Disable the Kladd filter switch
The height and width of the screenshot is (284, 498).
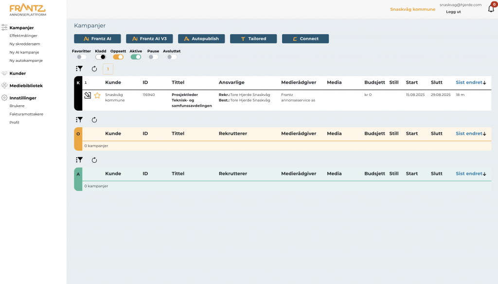101,57
